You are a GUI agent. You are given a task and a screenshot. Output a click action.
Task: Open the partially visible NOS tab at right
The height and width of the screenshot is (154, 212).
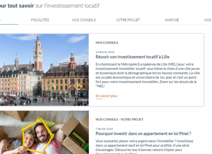208,20
